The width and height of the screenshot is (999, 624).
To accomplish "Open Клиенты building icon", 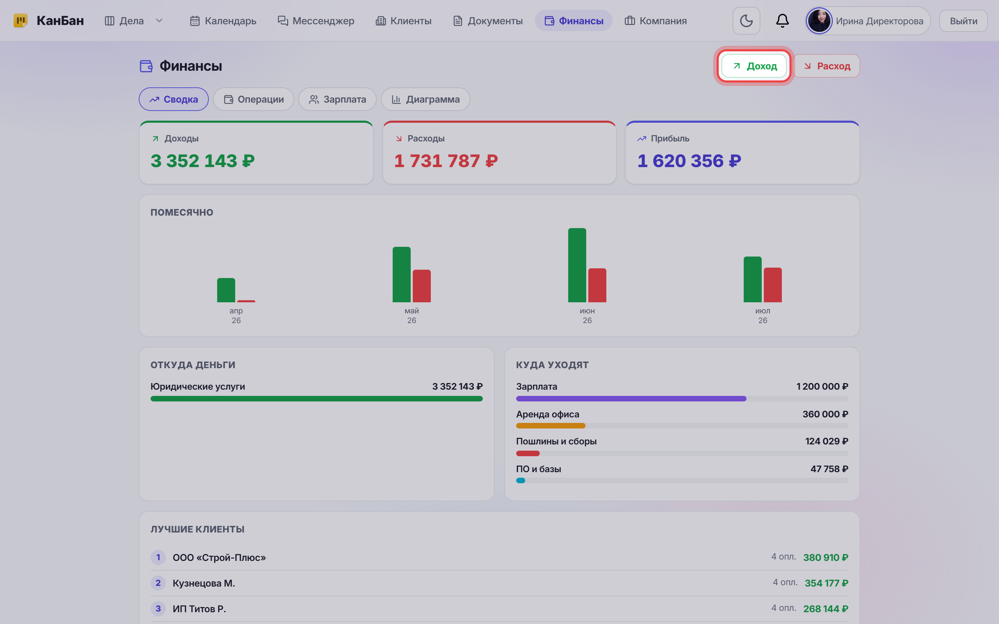I will point(380,21).
